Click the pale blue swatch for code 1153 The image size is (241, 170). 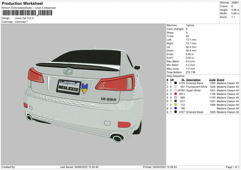[x=176, y=97]
